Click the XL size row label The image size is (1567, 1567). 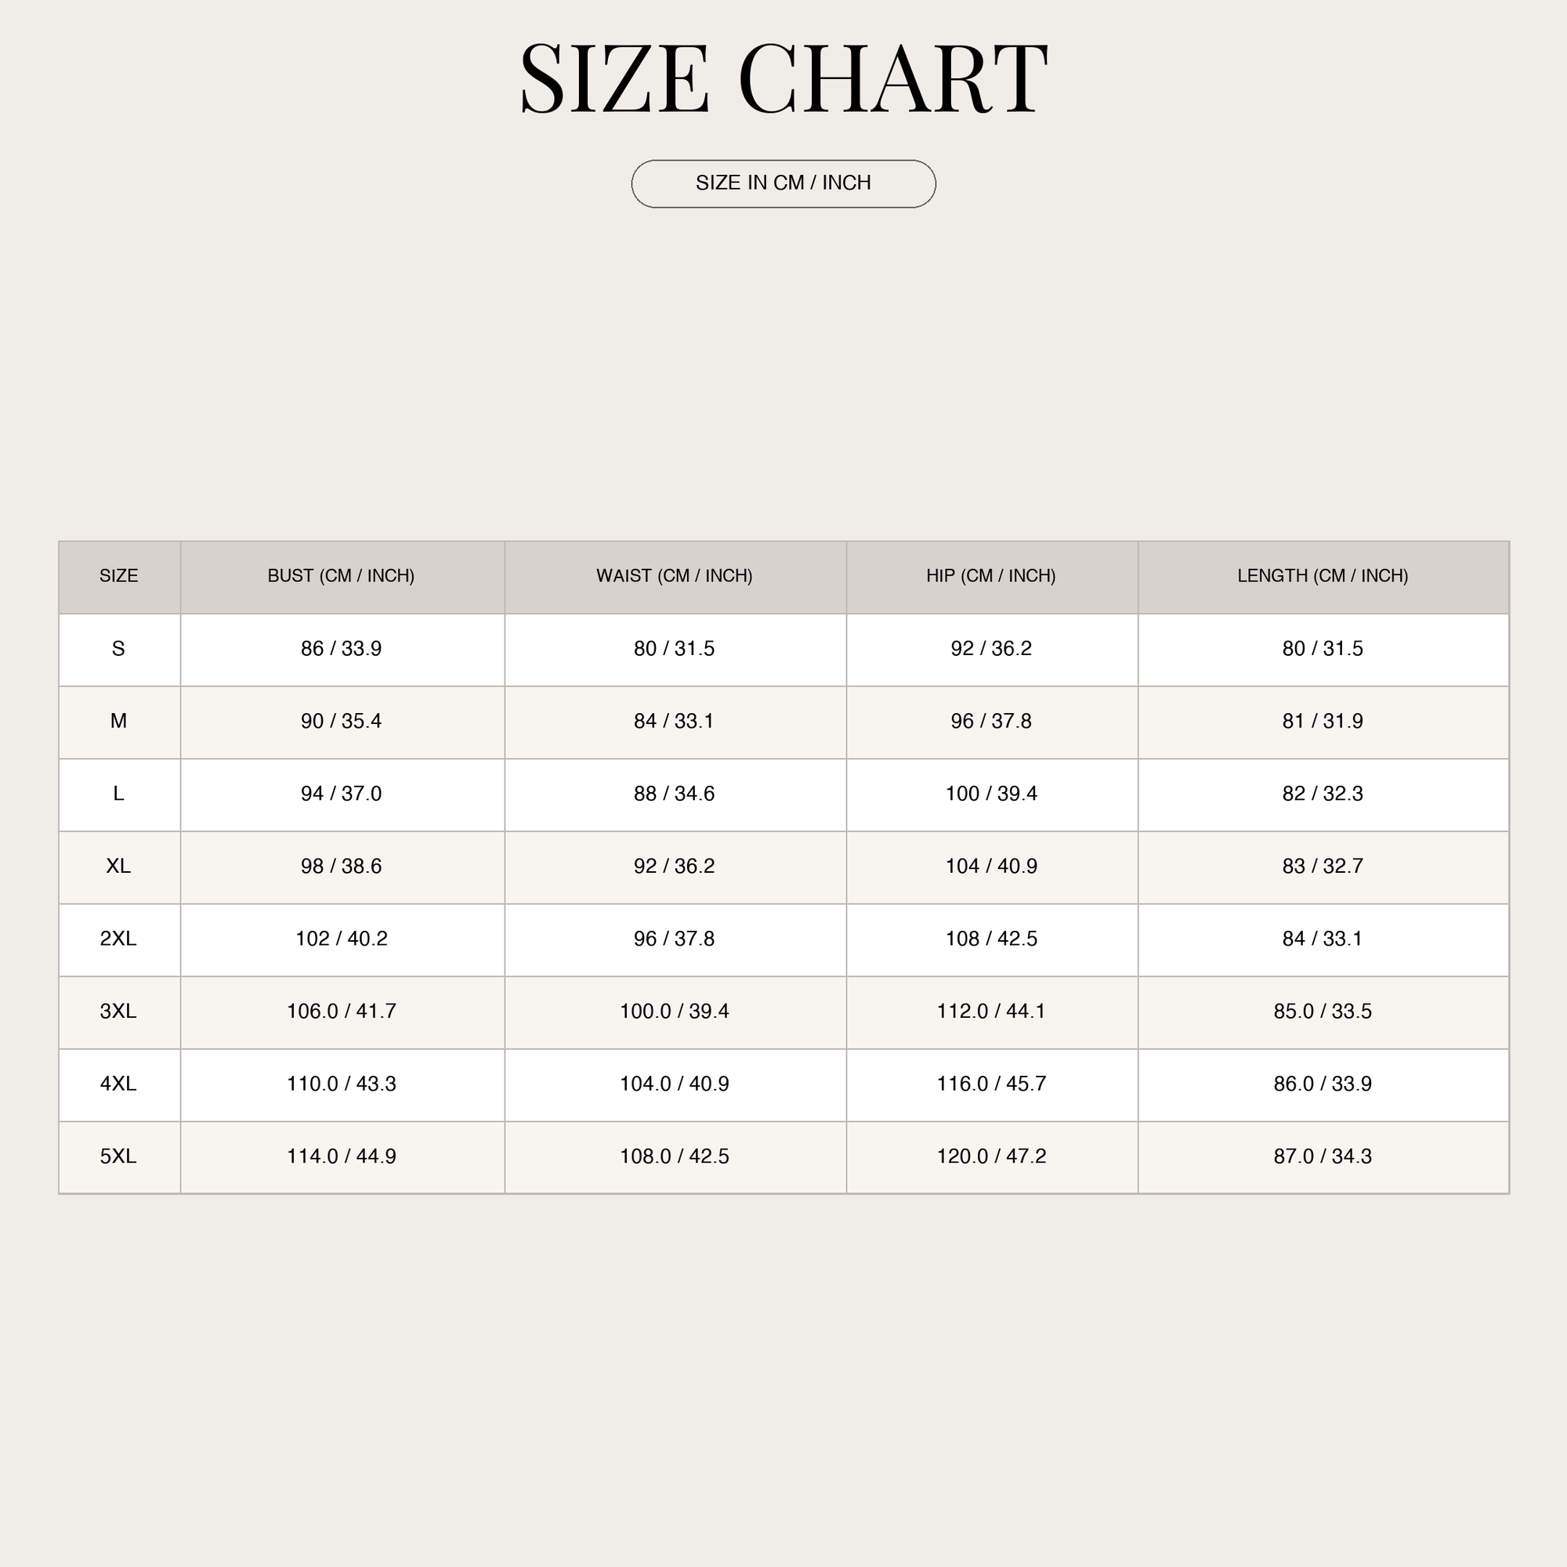point(118,867)
